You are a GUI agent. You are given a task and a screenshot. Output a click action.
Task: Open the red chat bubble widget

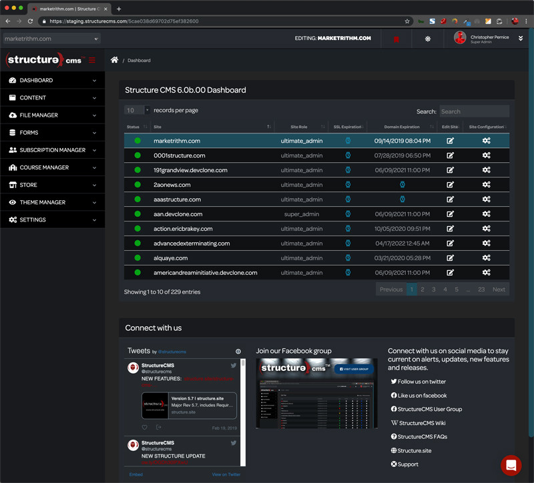pos(511,465)
